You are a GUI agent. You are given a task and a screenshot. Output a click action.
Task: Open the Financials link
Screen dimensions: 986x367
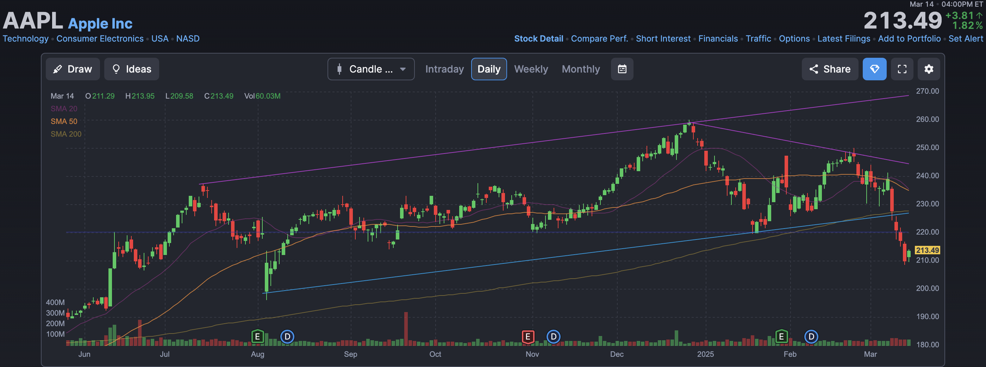718,39
